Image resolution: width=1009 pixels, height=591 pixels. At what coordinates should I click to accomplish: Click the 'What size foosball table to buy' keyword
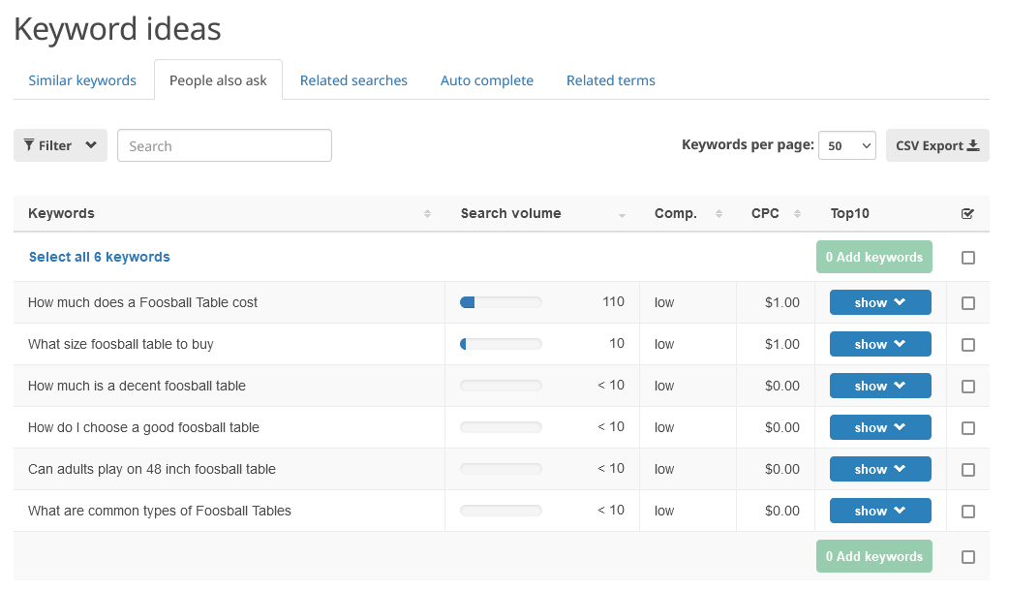(x=120, y=345)
